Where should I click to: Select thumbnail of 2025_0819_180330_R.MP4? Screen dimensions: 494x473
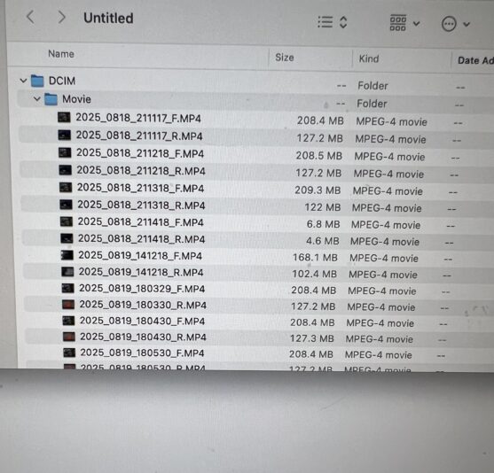pyautogui.click(x=68, y=305)
